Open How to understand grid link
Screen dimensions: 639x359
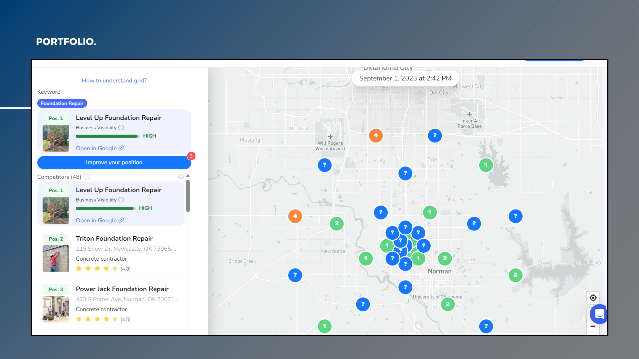114,80
